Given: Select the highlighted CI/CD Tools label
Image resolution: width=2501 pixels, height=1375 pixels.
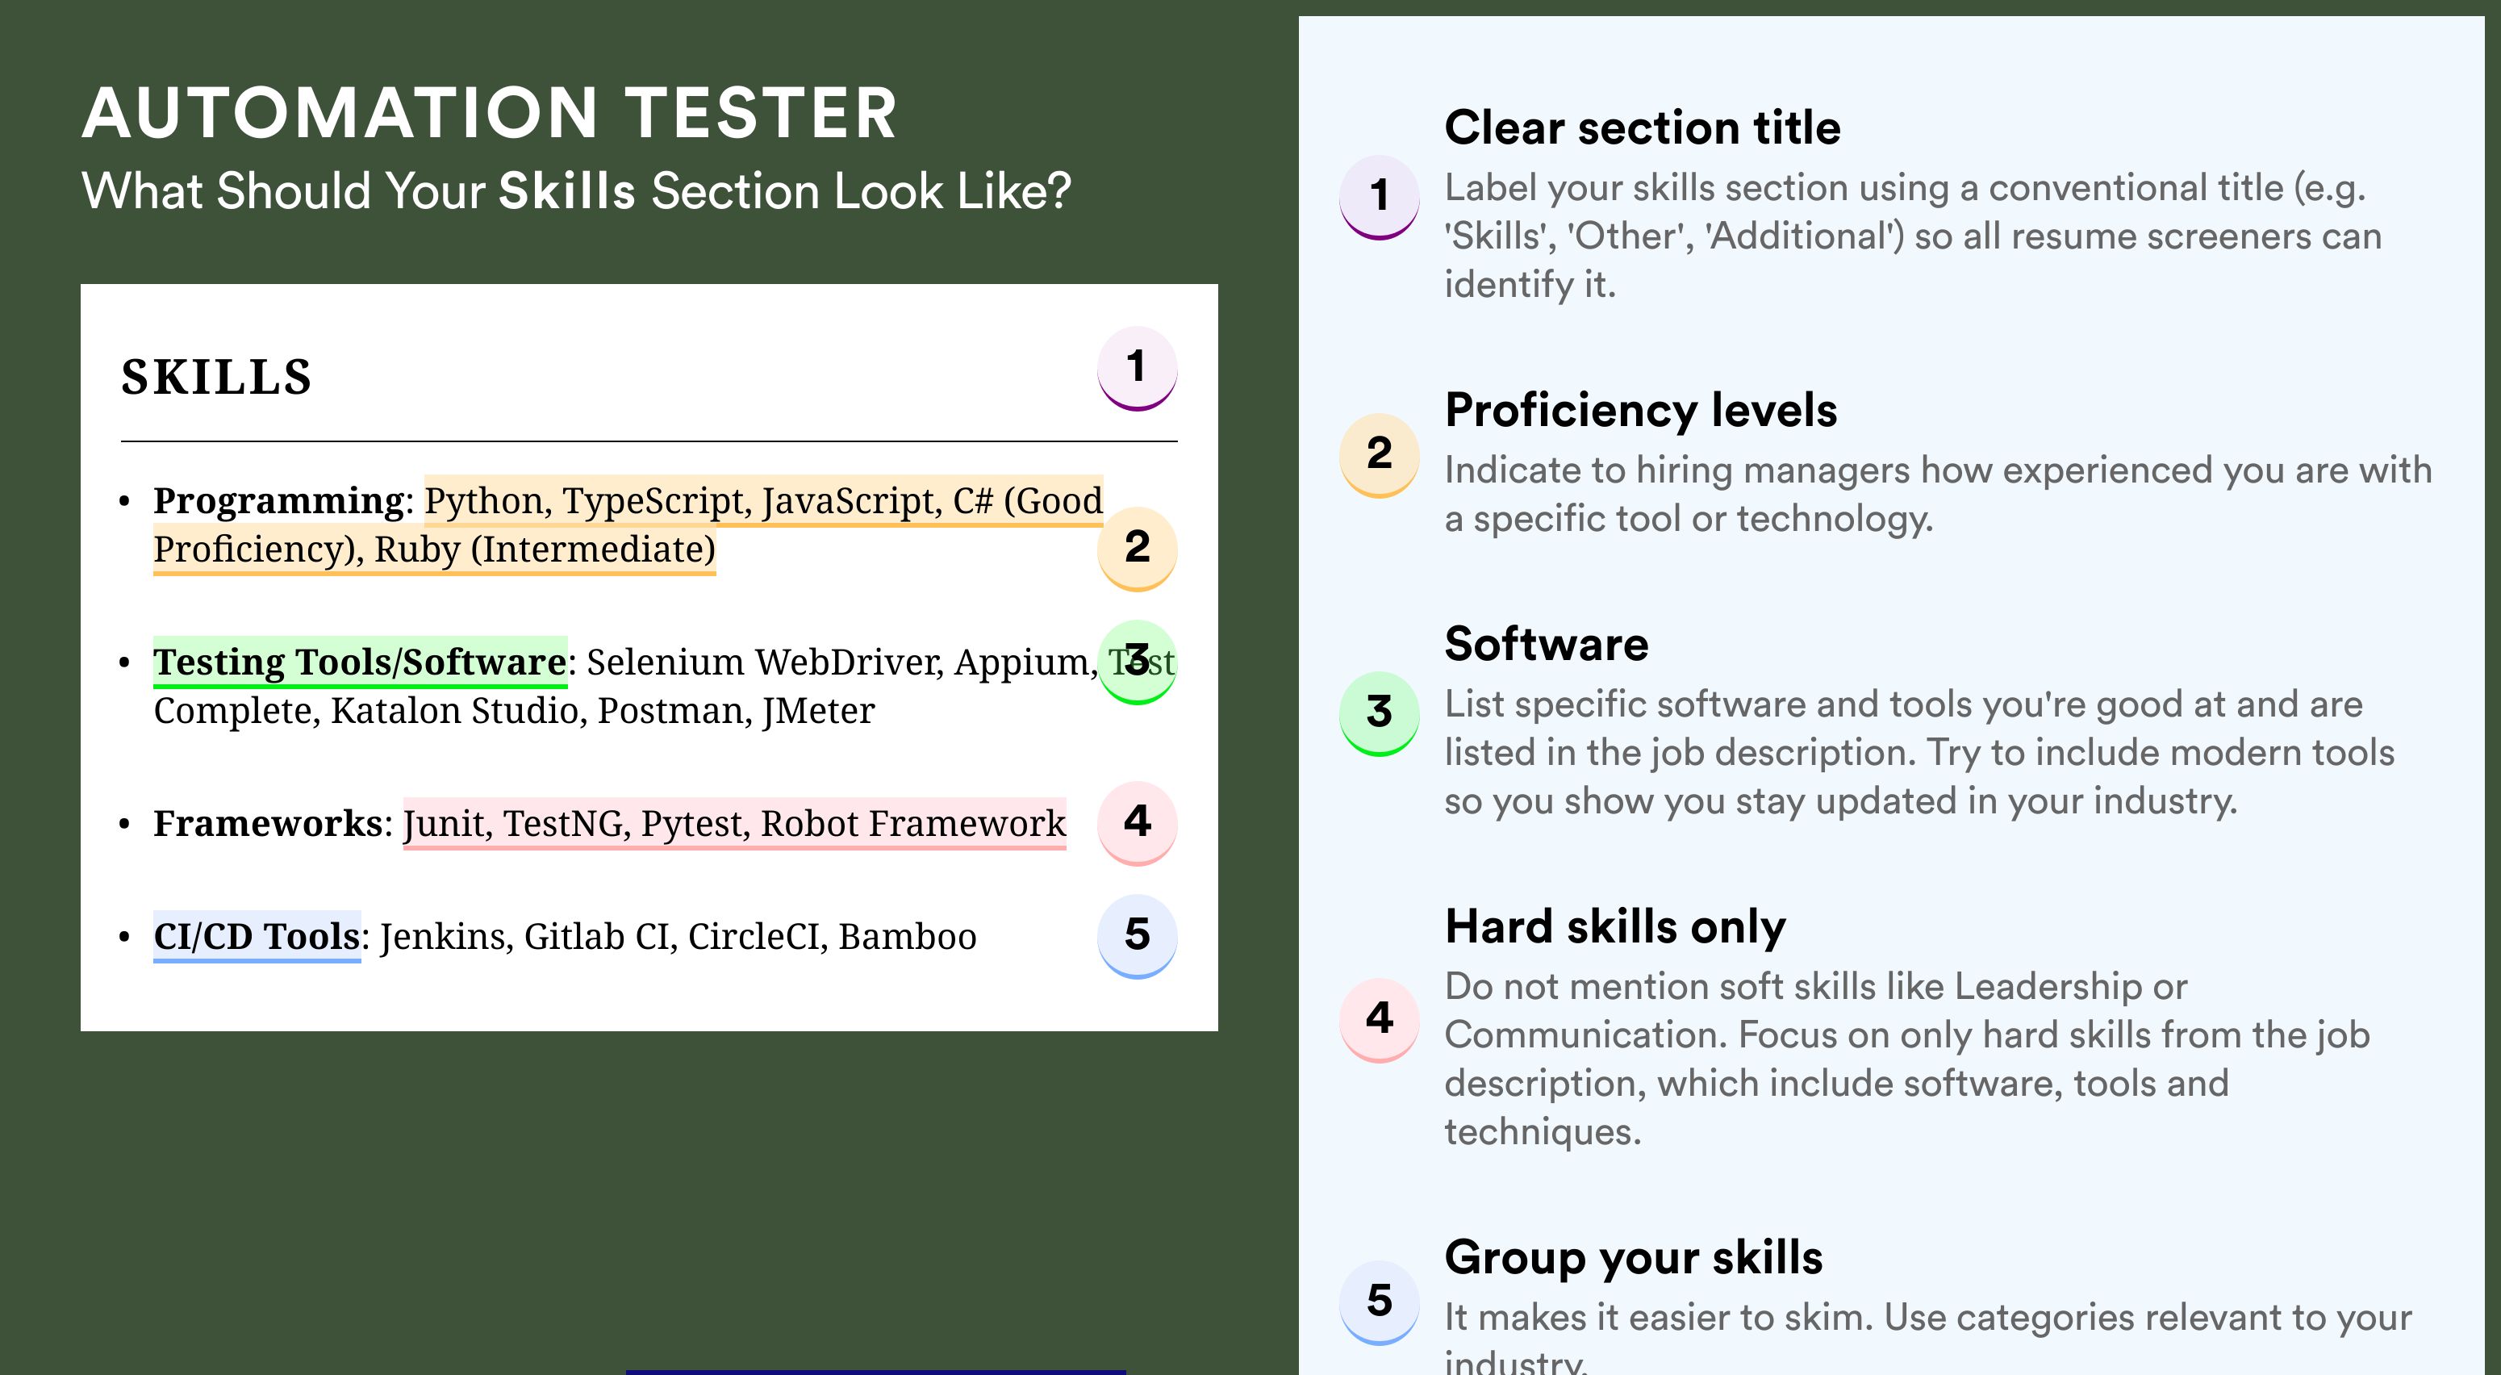Looking at the screenshot, I should [257, 936].
